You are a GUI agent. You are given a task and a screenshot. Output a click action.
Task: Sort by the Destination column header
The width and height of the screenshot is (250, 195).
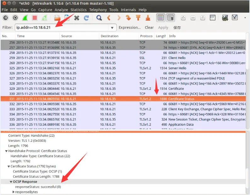click(x=119, y=36)
